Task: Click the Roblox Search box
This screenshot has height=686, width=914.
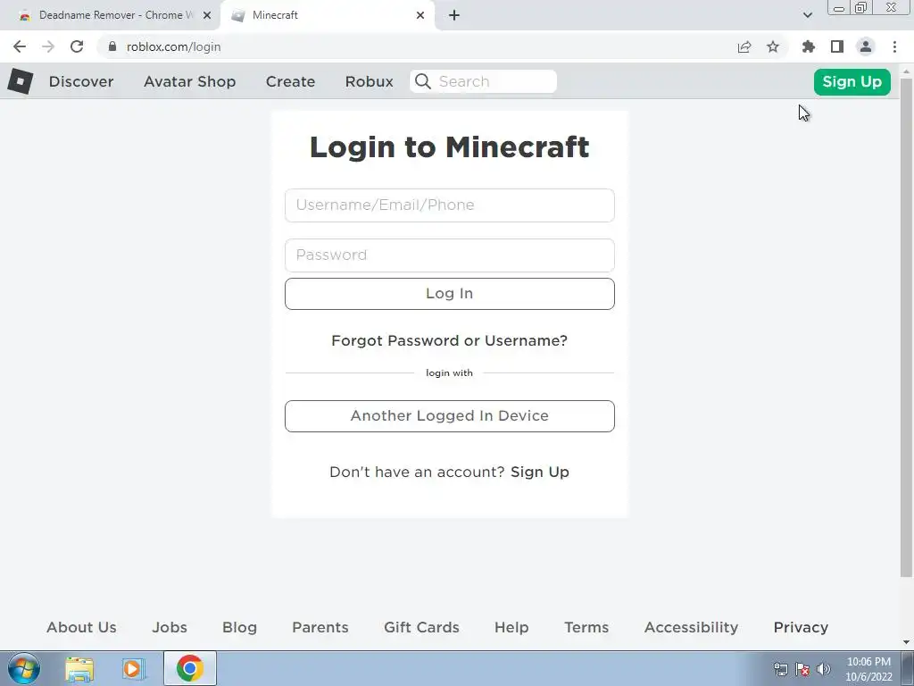Action: (x=483, y=81)
